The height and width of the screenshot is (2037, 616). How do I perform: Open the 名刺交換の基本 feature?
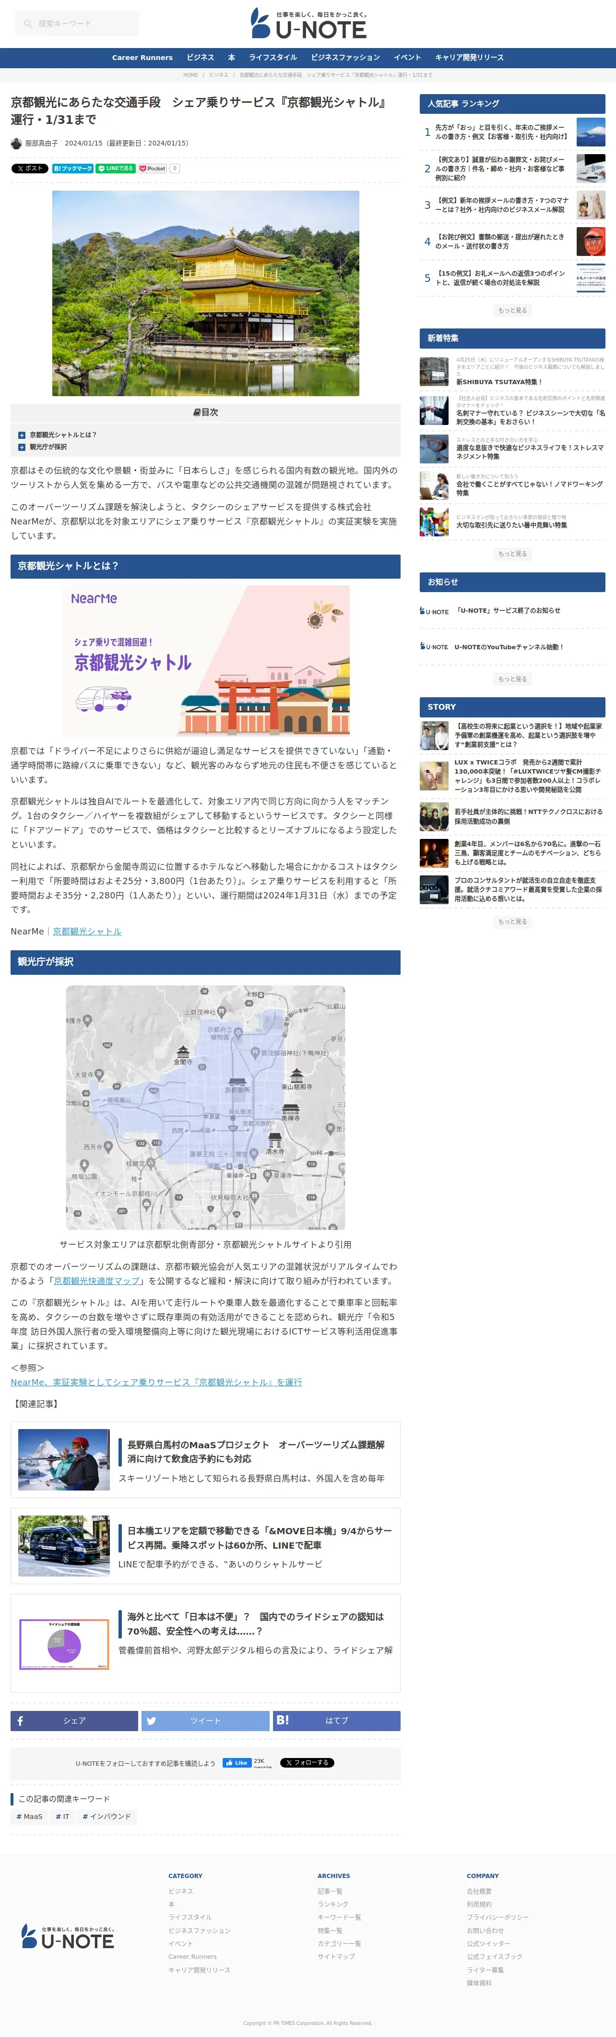(531, 417)
